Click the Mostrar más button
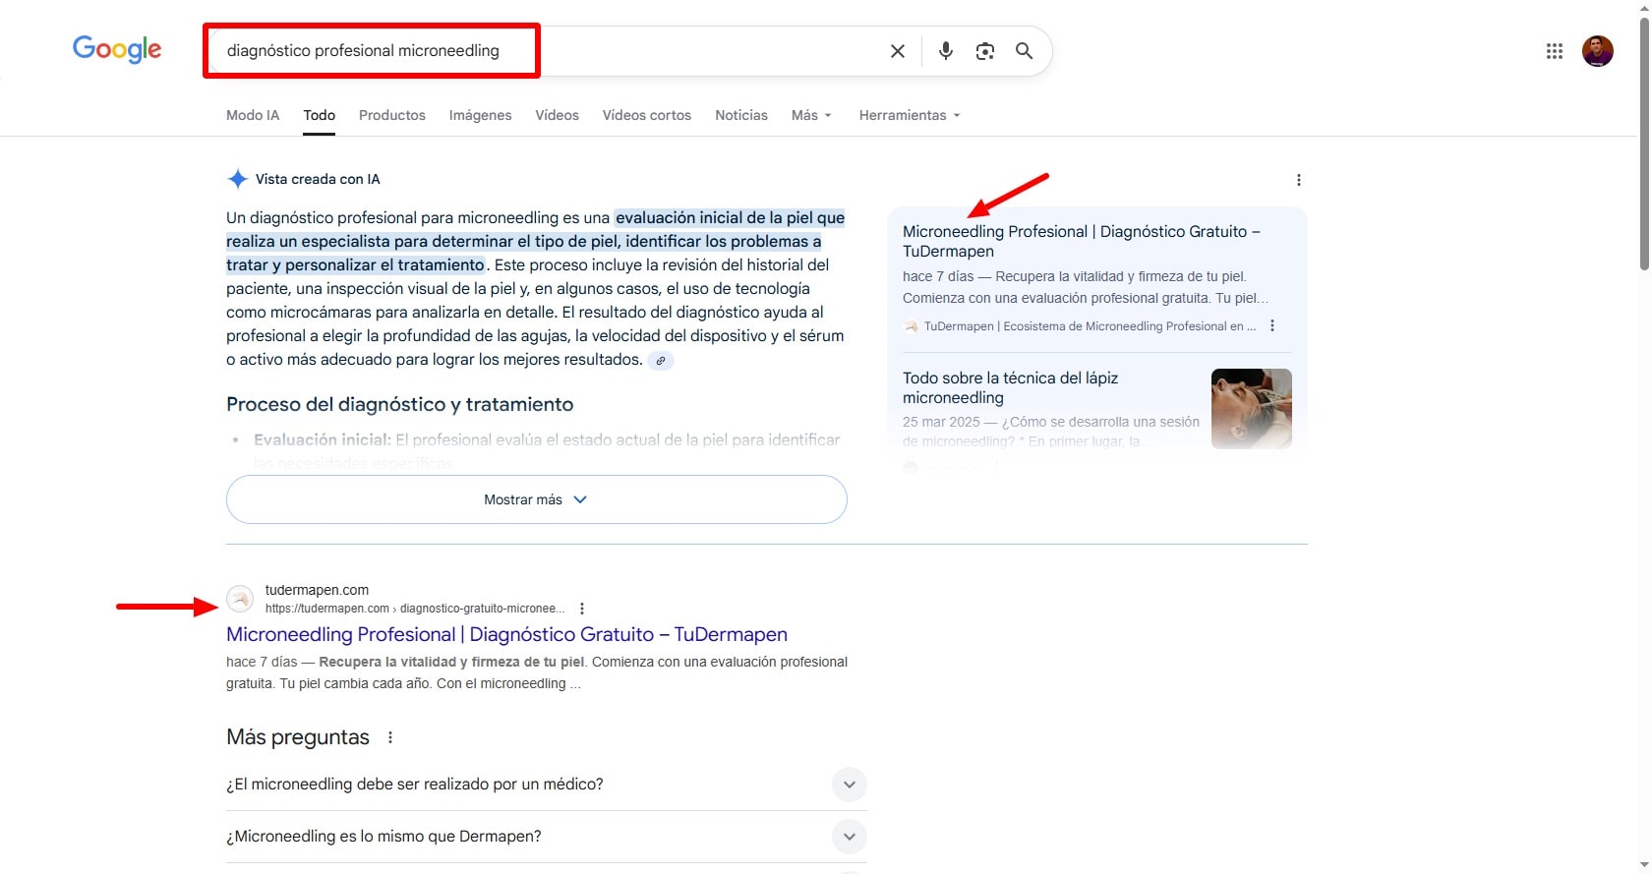Screen dimensions: 1652x874 point(536,499)
